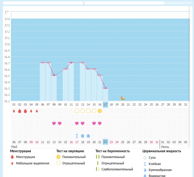Image resolution: width=194 pixels, height=177 pixels.
Task: Click the small spotting drop on day 05
Action: pyautogui.click(x=37, y=111)
